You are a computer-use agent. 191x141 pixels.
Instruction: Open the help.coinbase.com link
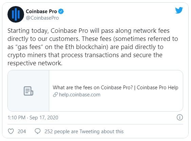[x=80, y=95]
